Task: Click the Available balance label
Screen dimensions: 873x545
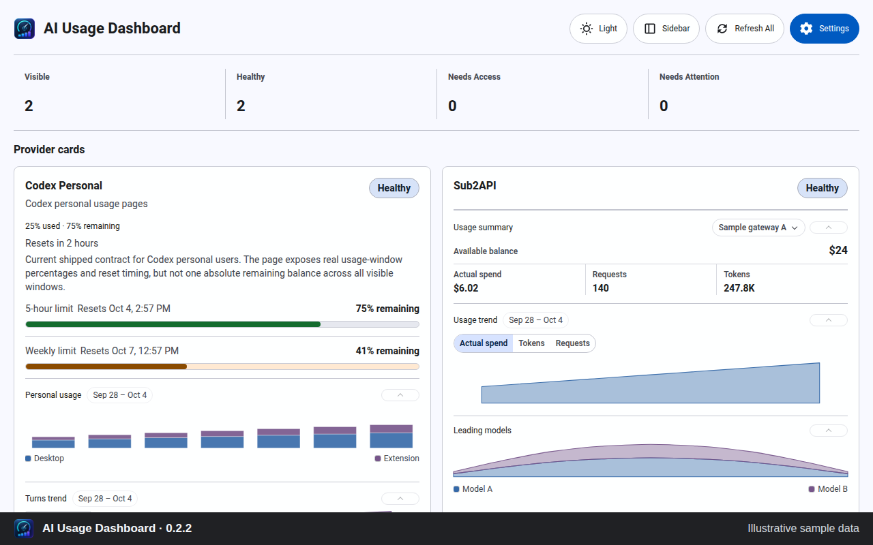Action: point(486,251)
